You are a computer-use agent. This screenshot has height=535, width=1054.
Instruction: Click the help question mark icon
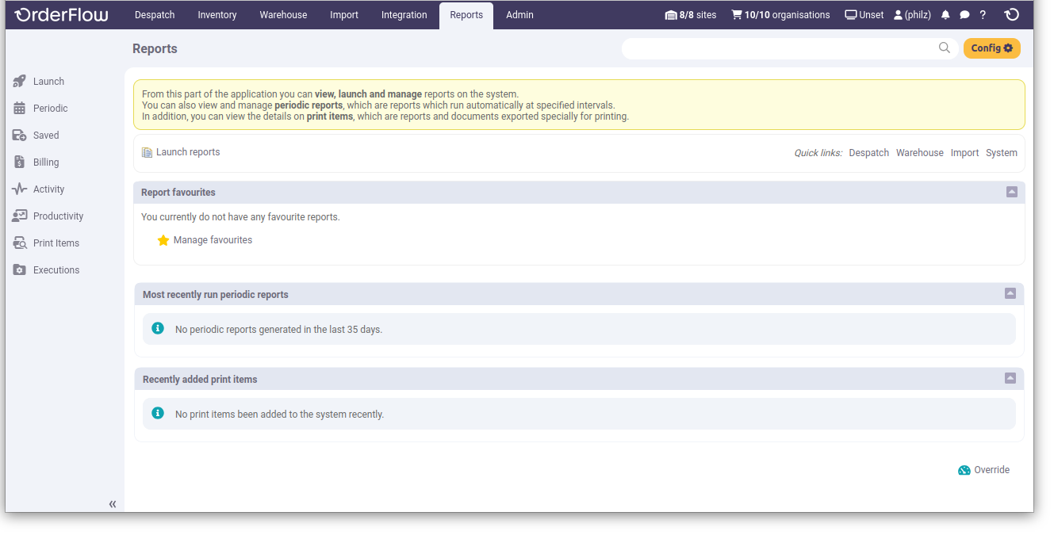click(983, 14)
